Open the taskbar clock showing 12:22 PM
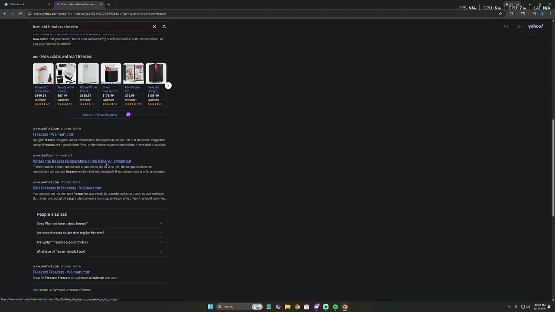Screen dimensions: 555x312 tap(540, 307)
